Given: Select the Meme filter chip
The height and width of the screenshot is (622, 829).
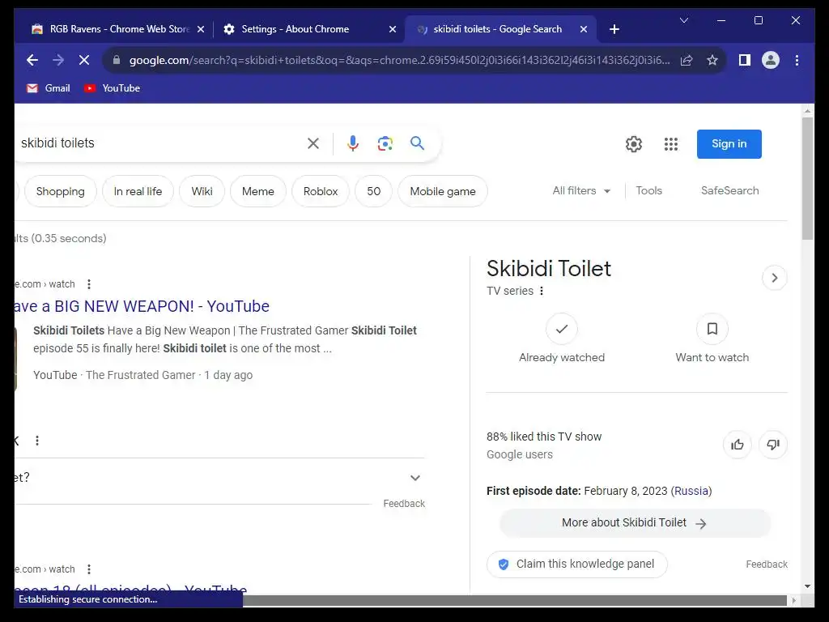Looking at the screenshot, I should [258, 191].
